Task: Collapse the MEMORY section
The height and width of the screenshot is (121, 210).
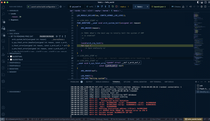Action: click(x=37, y=72)
